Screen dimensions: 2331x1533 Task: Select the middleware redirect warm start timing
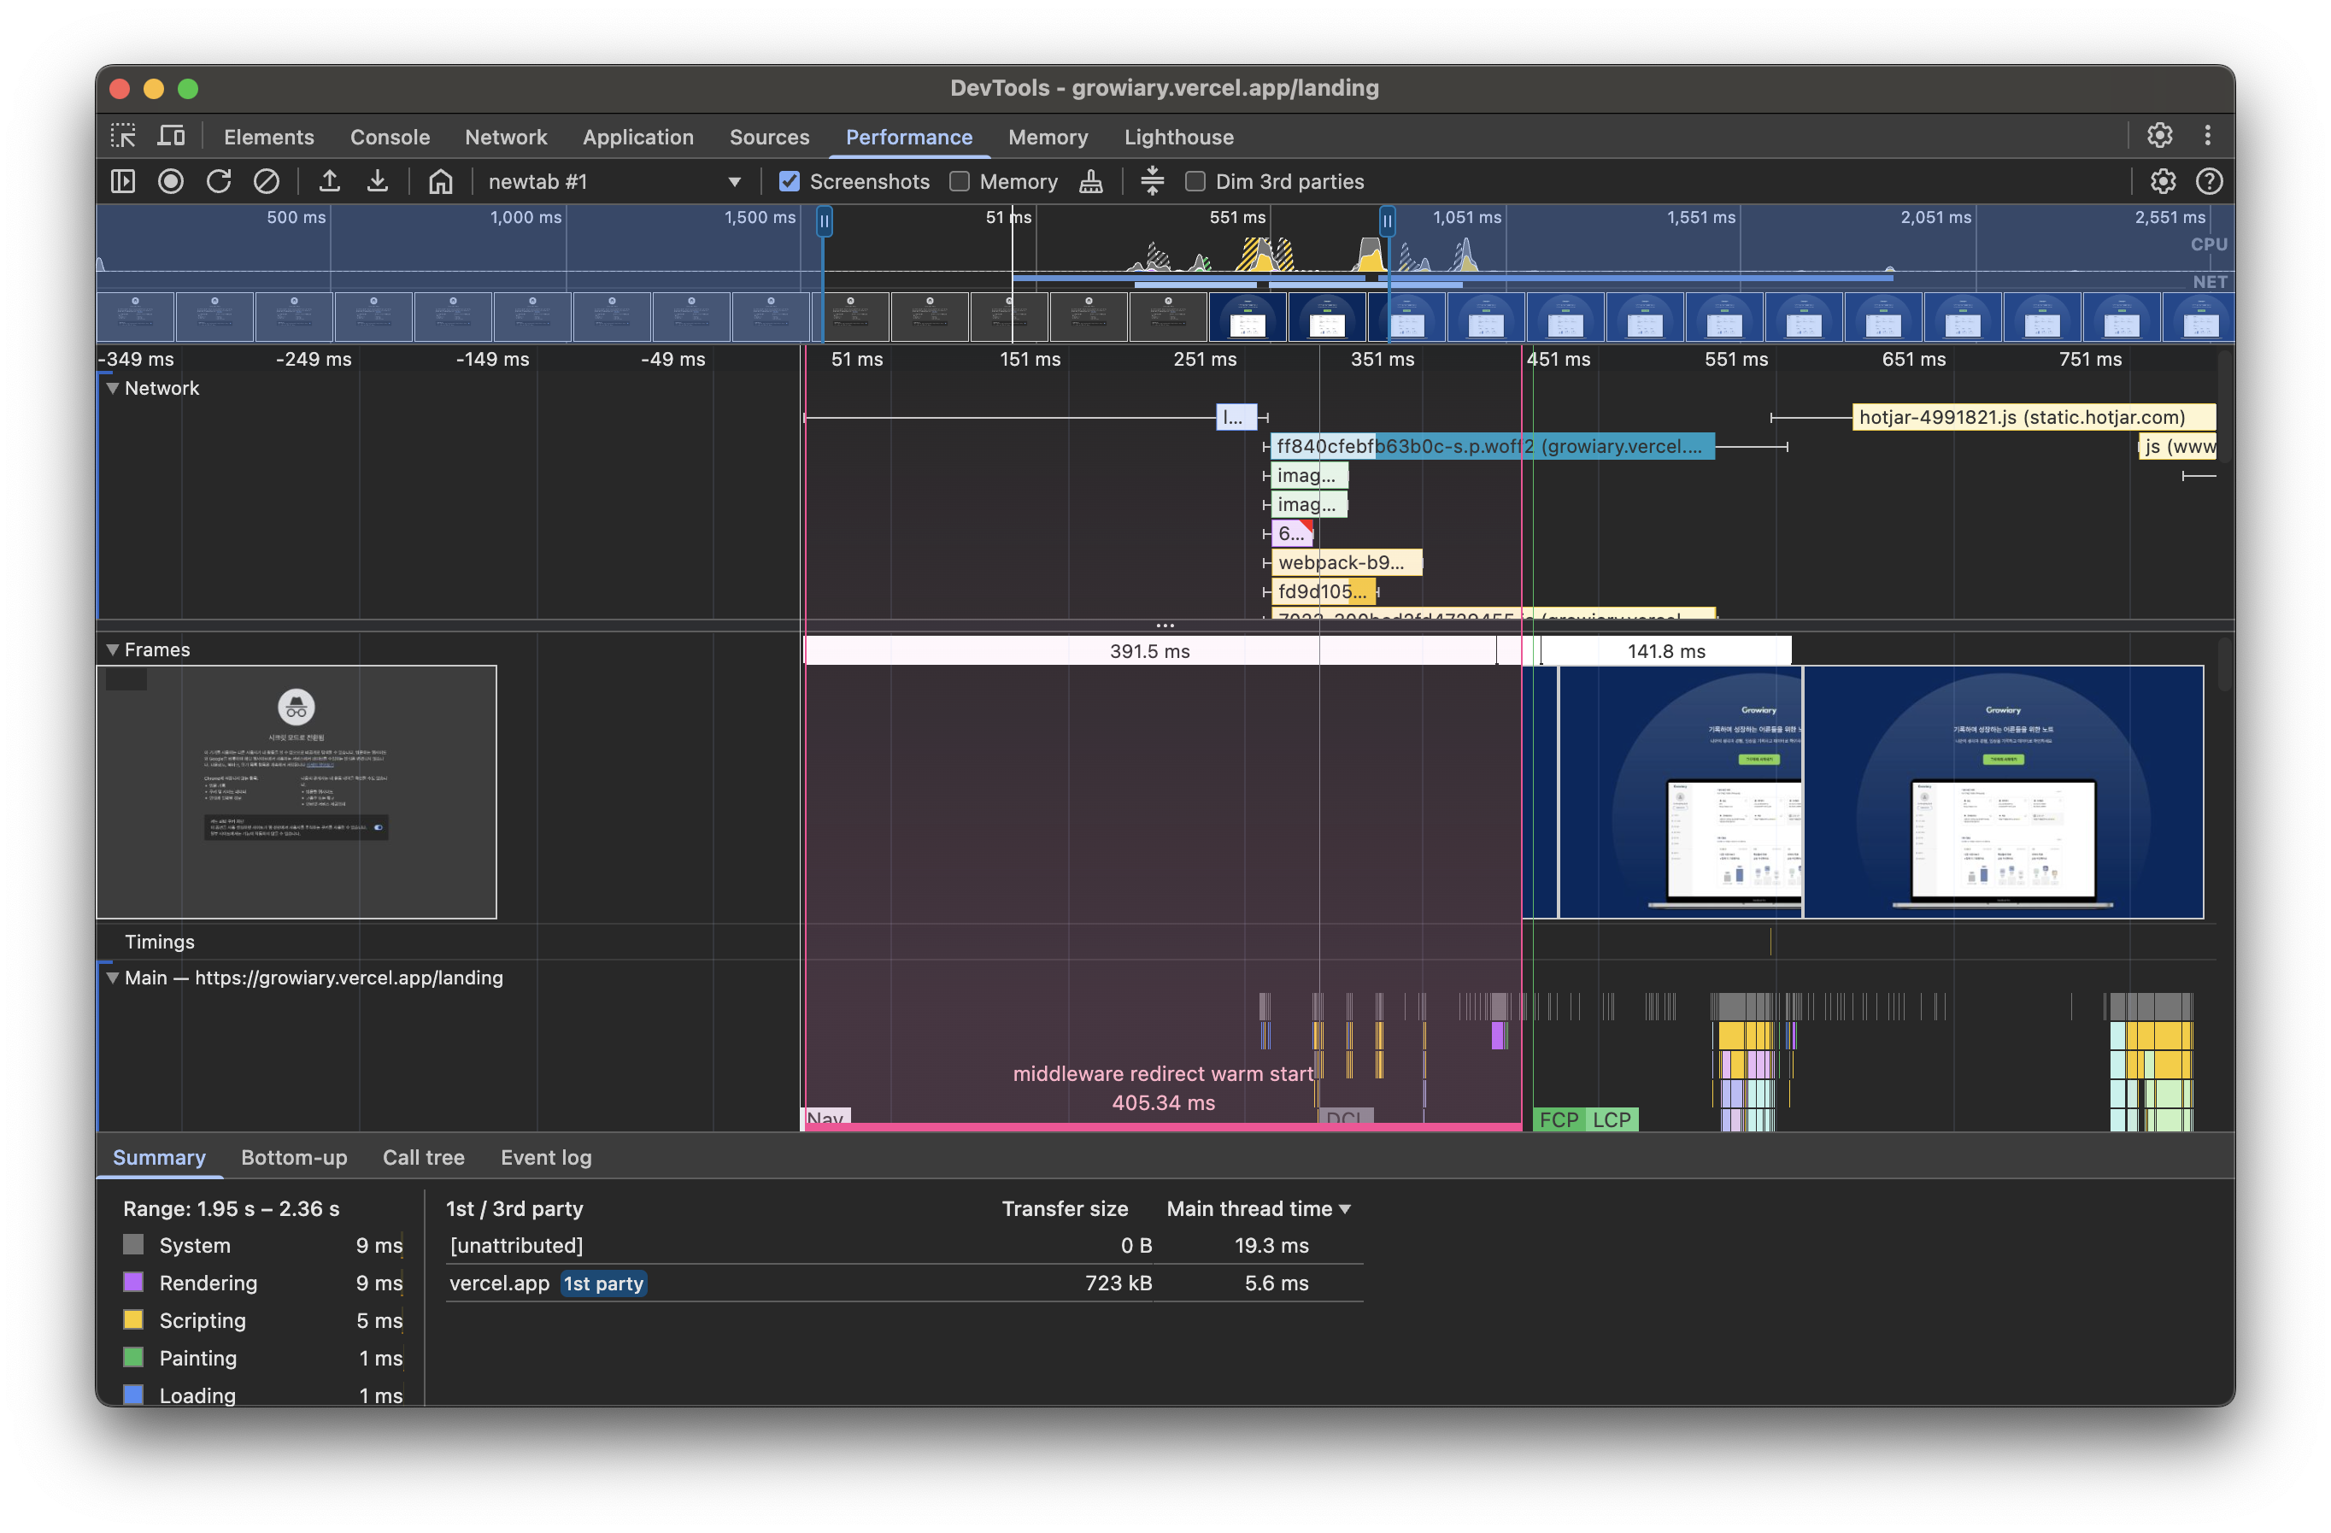click(1163, 1089)
